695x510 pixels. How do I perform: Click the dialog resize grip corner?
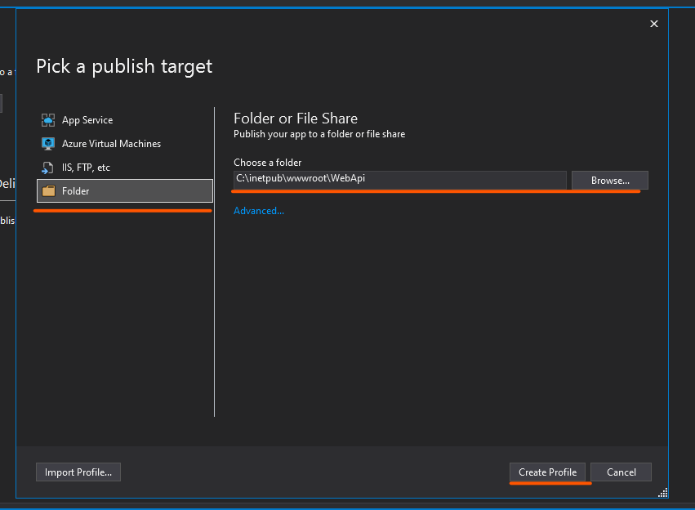(663, 493)
